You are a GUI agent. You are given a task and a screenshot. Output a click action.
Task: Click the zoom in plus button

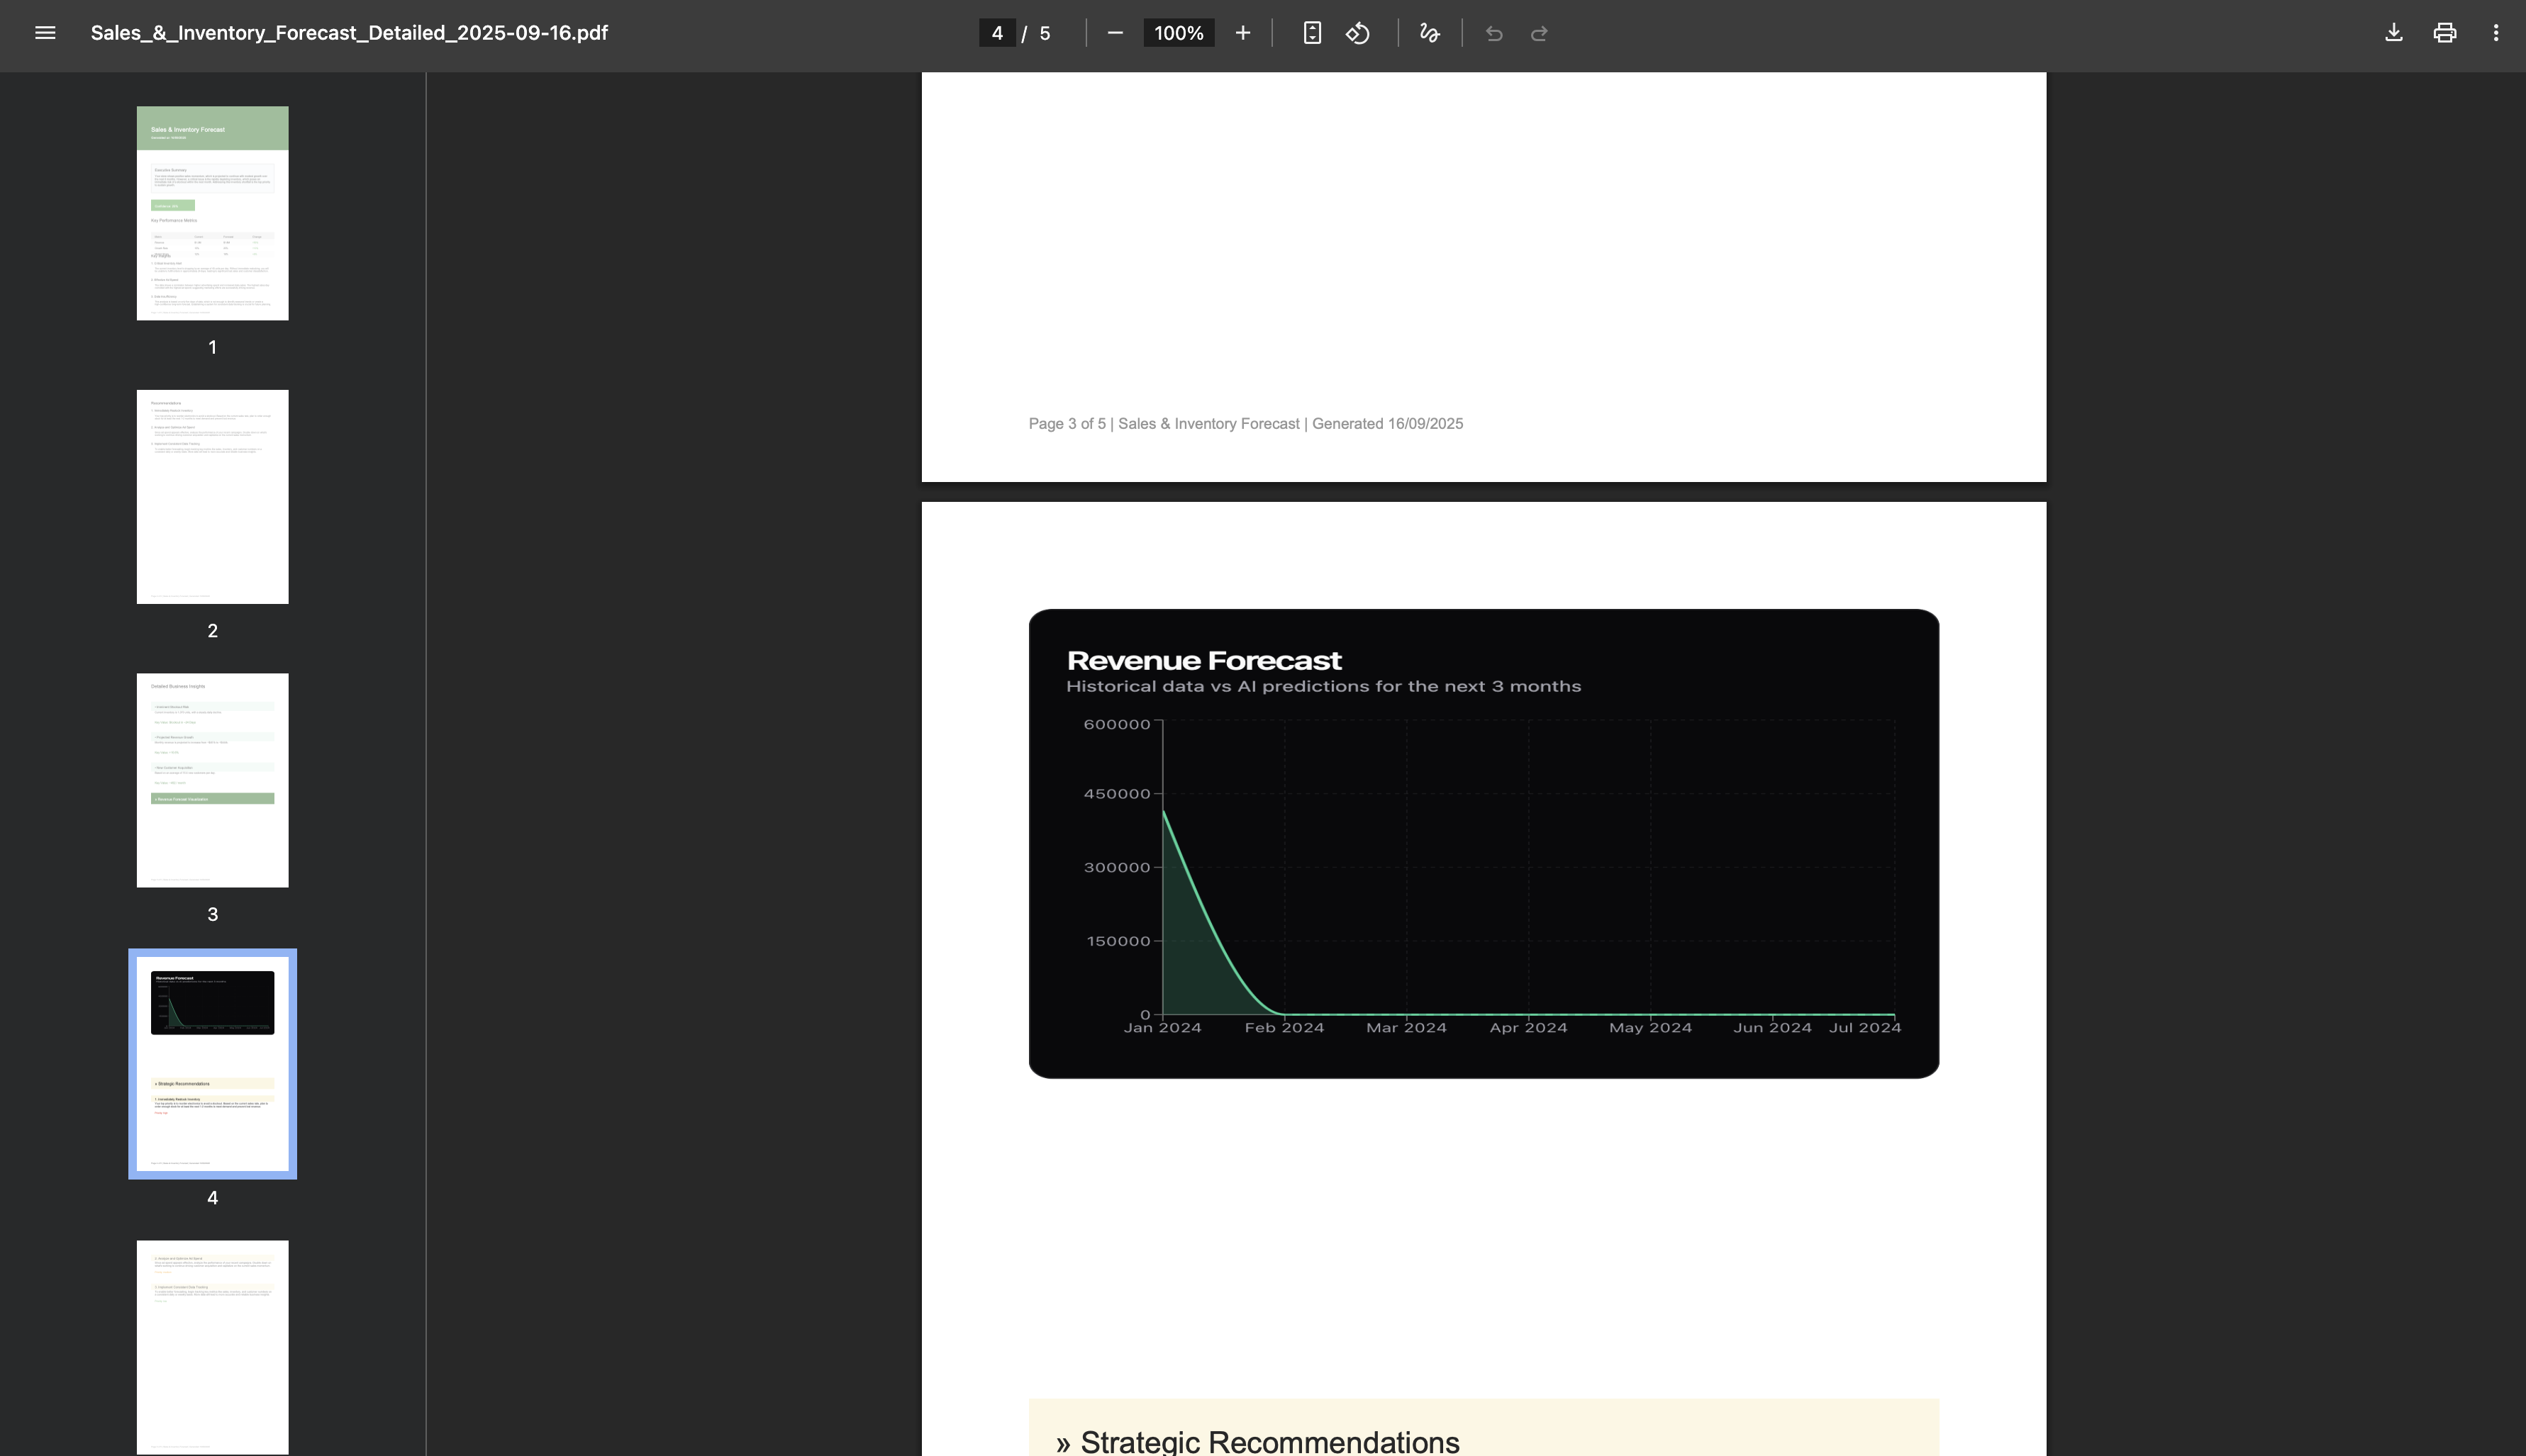[1242, 33]
